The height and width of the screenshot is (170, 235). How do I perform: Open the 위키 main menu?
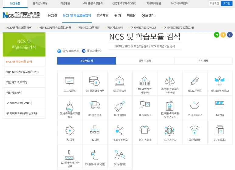point(118,15)
